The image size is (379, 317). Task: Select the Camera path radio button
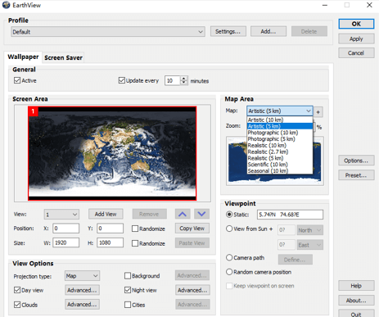coord(229,258)
